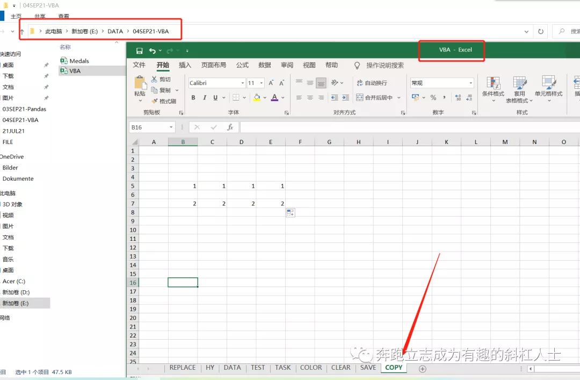The width and height of the screenshot is (580, 380).
Task: Switch to the SAVE sheet tab
Action: tap(368, 368)
